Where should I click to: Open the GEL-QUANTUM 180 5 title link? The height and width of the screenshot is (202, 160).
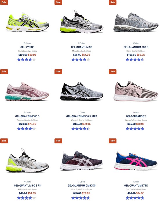(27, 116)
